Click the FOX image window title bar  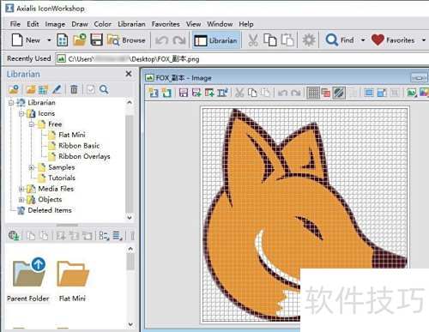click(285, 78)
